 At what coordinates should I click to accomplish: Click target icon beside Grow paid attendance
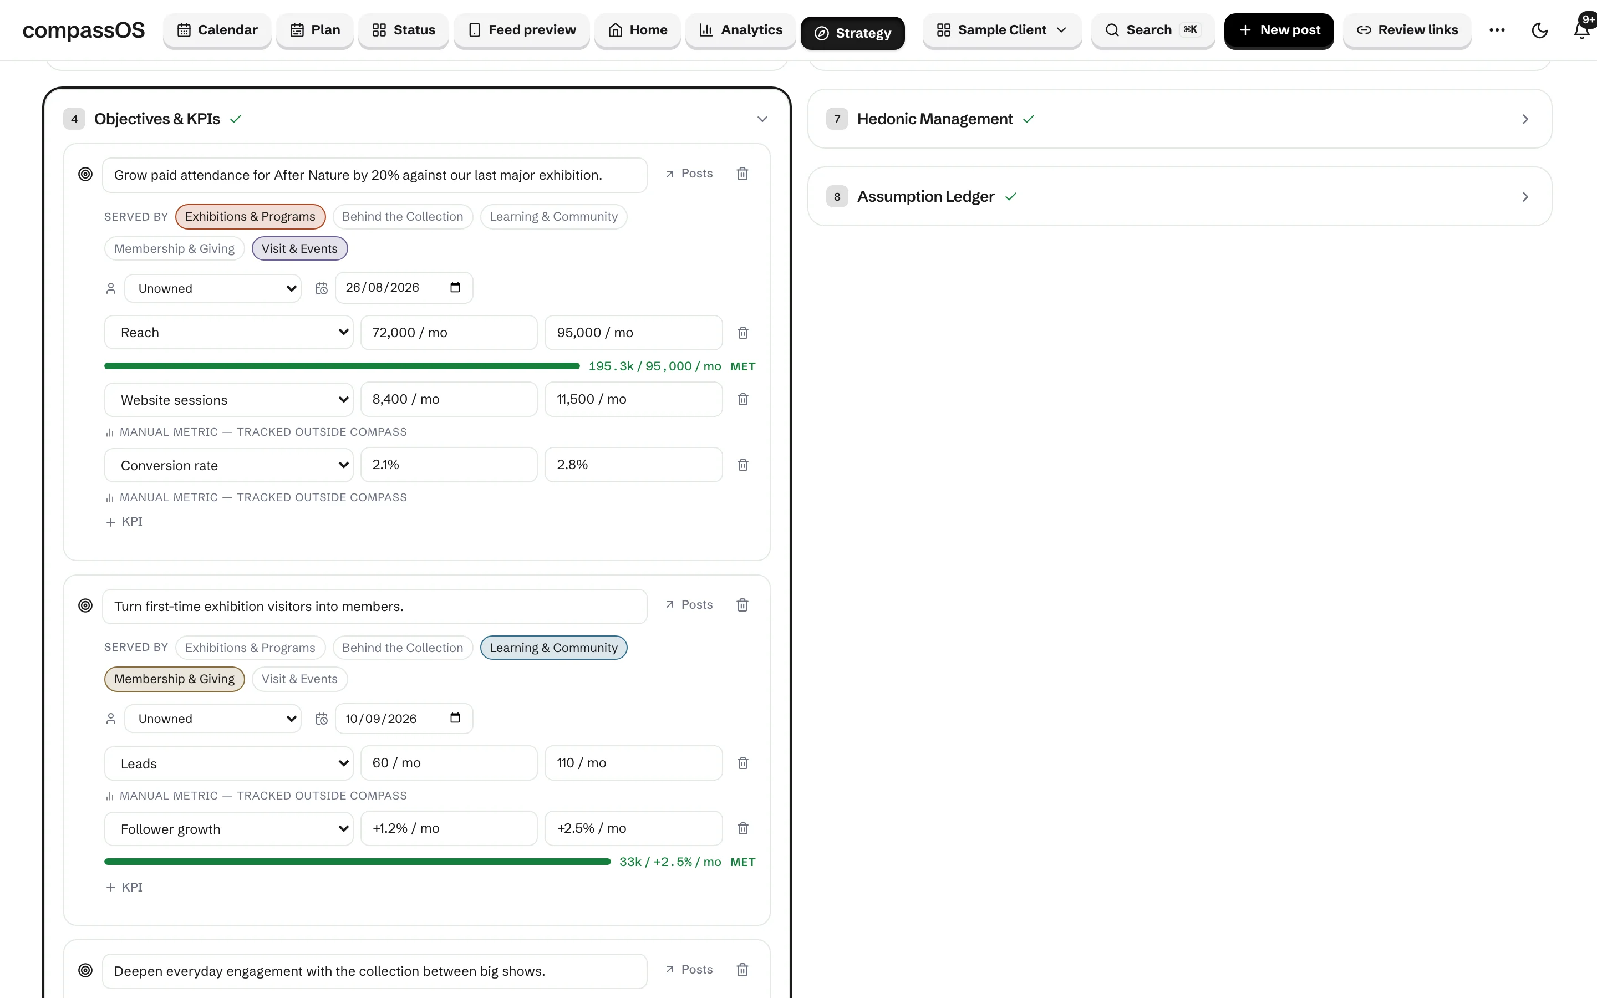pos(85,174)
